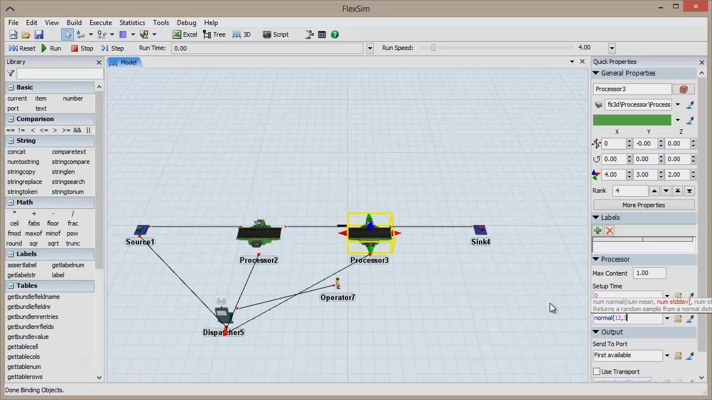Enable the Use Transport checkbox
This screenshot has width=712, height=400.
point(596,372)
